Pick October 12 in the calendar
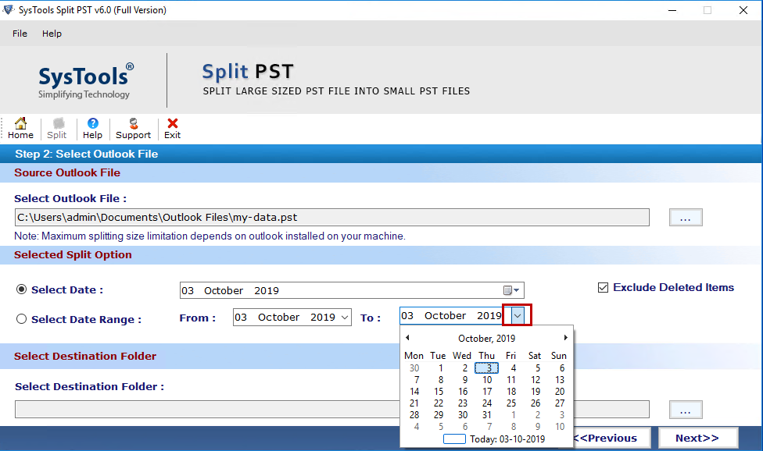Image resolution: width=763 pixels, height=451 pixels. click(536, 380)
